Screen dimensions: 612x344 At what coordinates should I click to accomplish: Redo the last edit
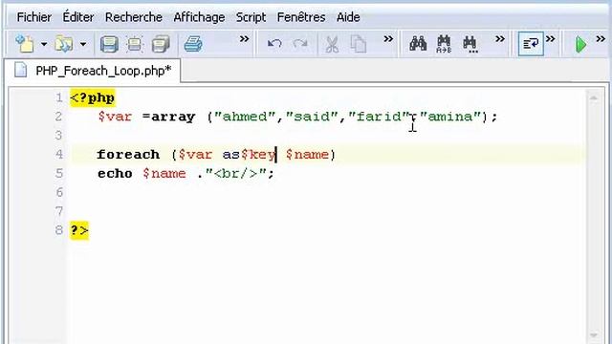[300, 44]
